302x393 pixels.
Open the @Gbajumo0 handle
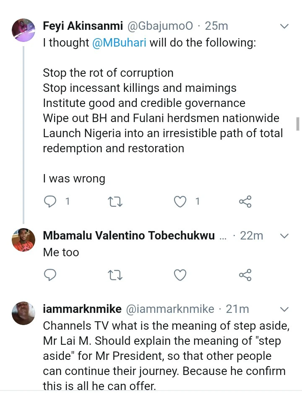tap(160, 26)
